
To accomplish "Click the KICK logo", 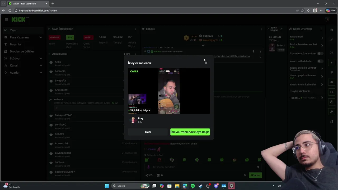I will click(x=20, y=19).
